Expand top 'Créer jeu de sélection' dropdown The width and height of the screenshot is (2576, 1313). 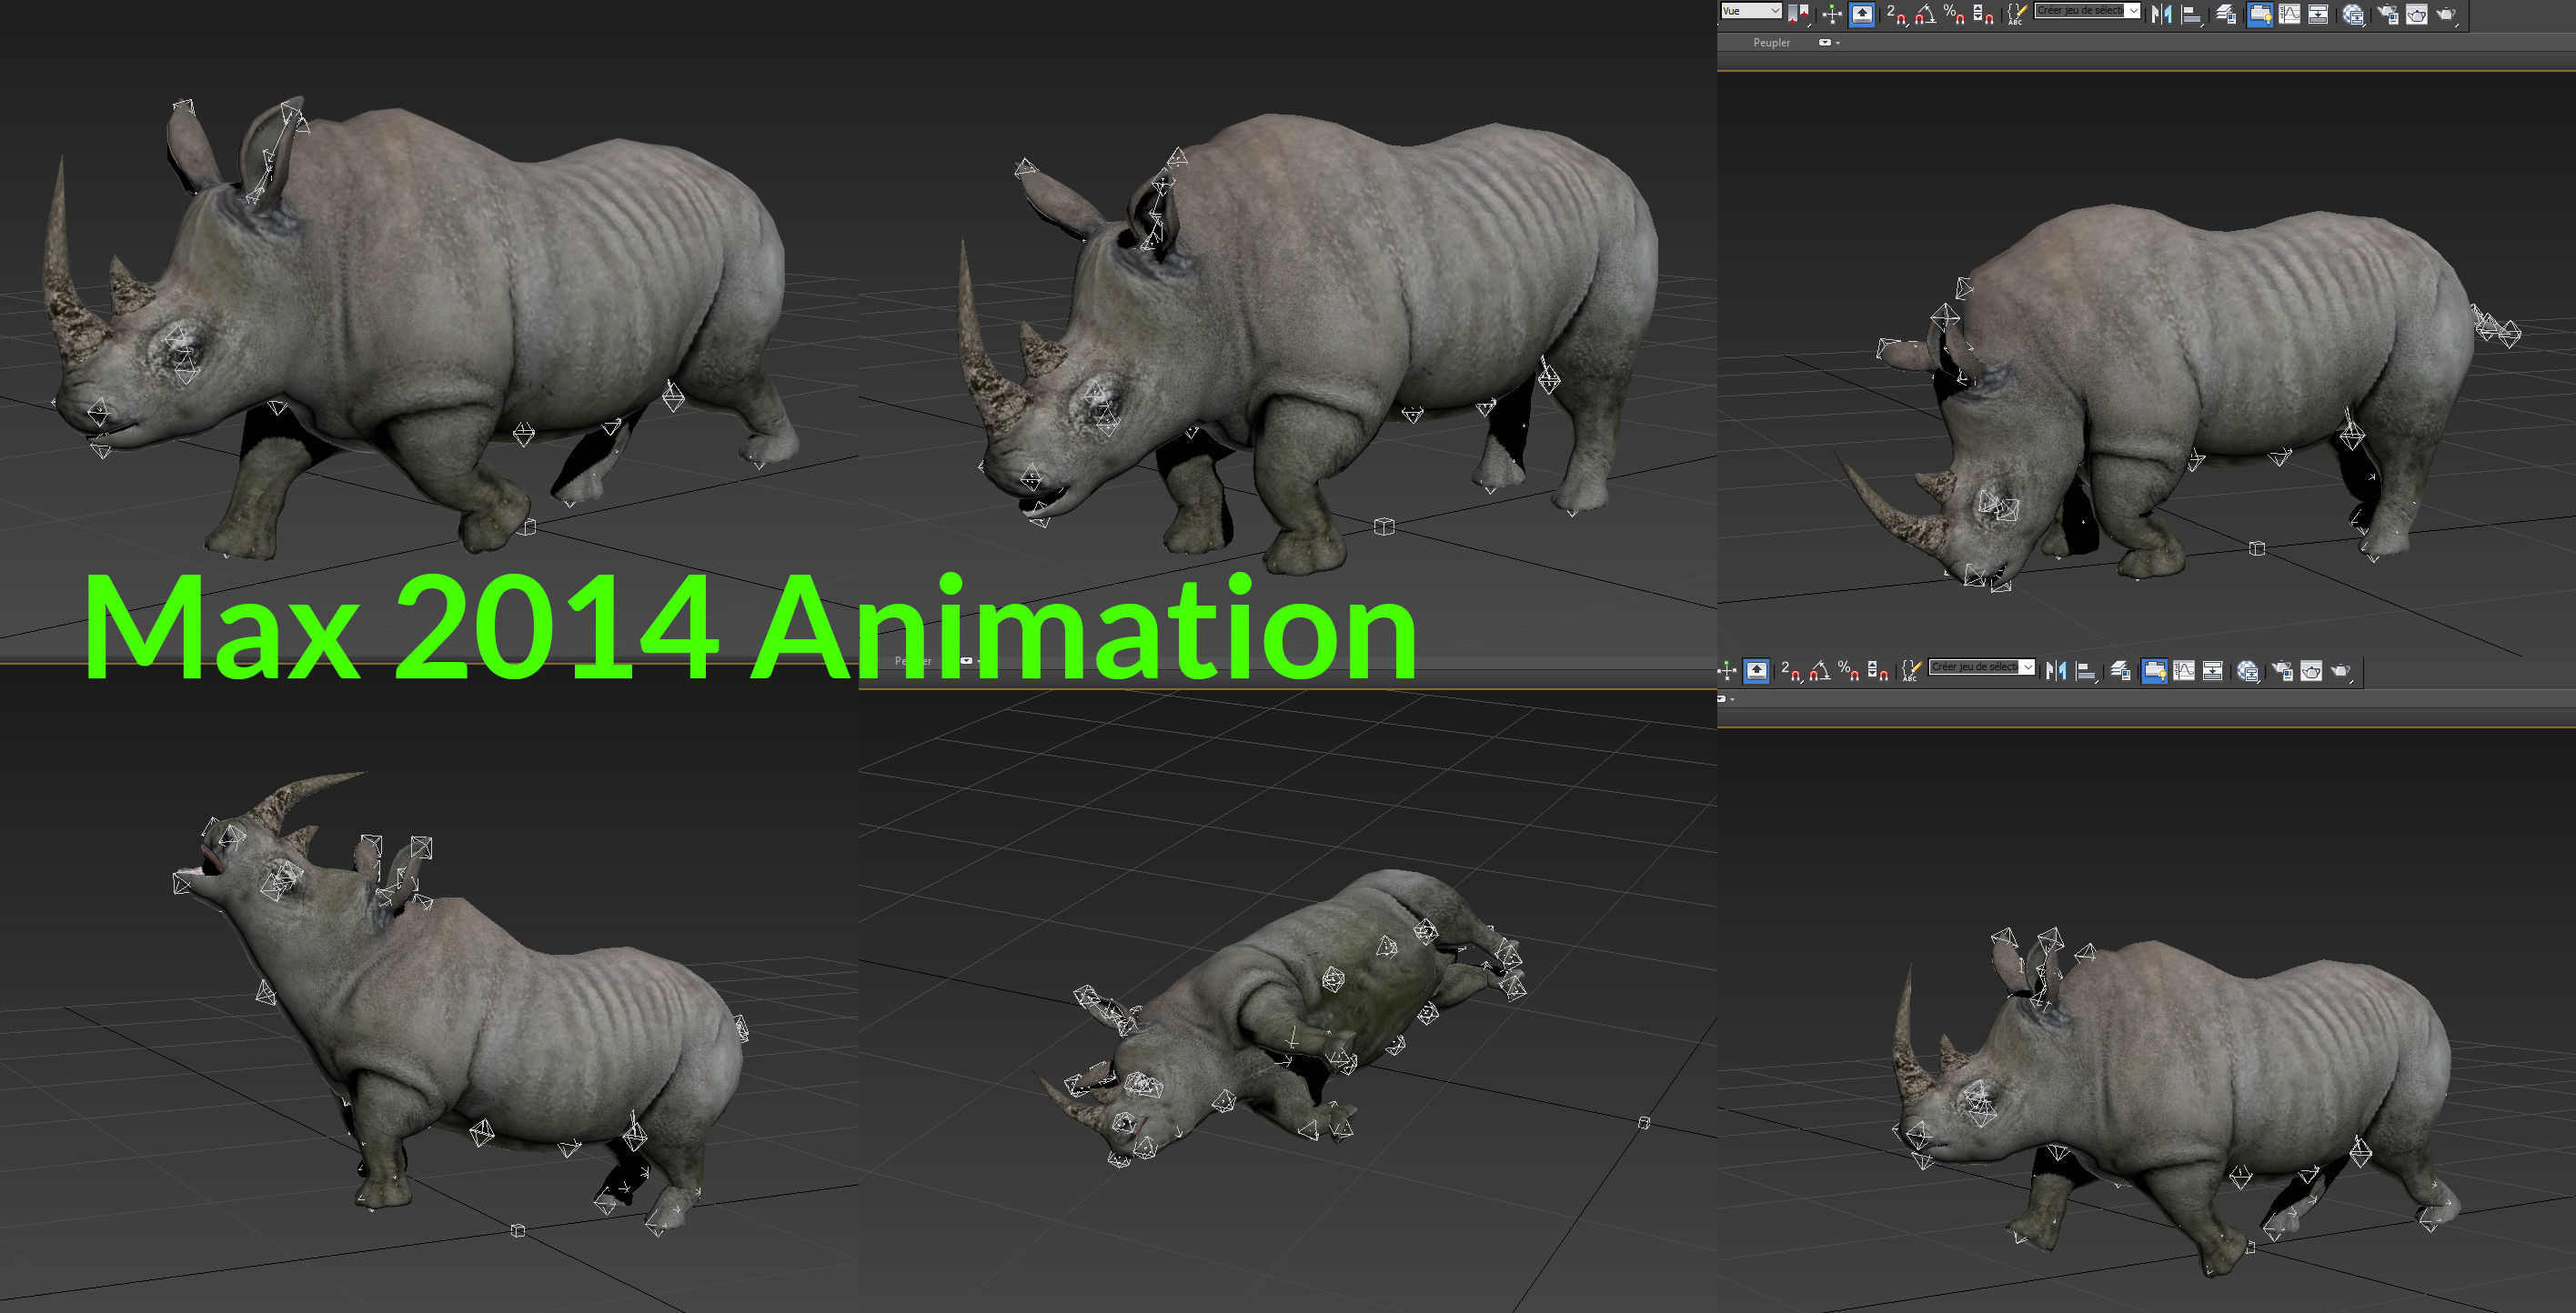coord(2133,11)
